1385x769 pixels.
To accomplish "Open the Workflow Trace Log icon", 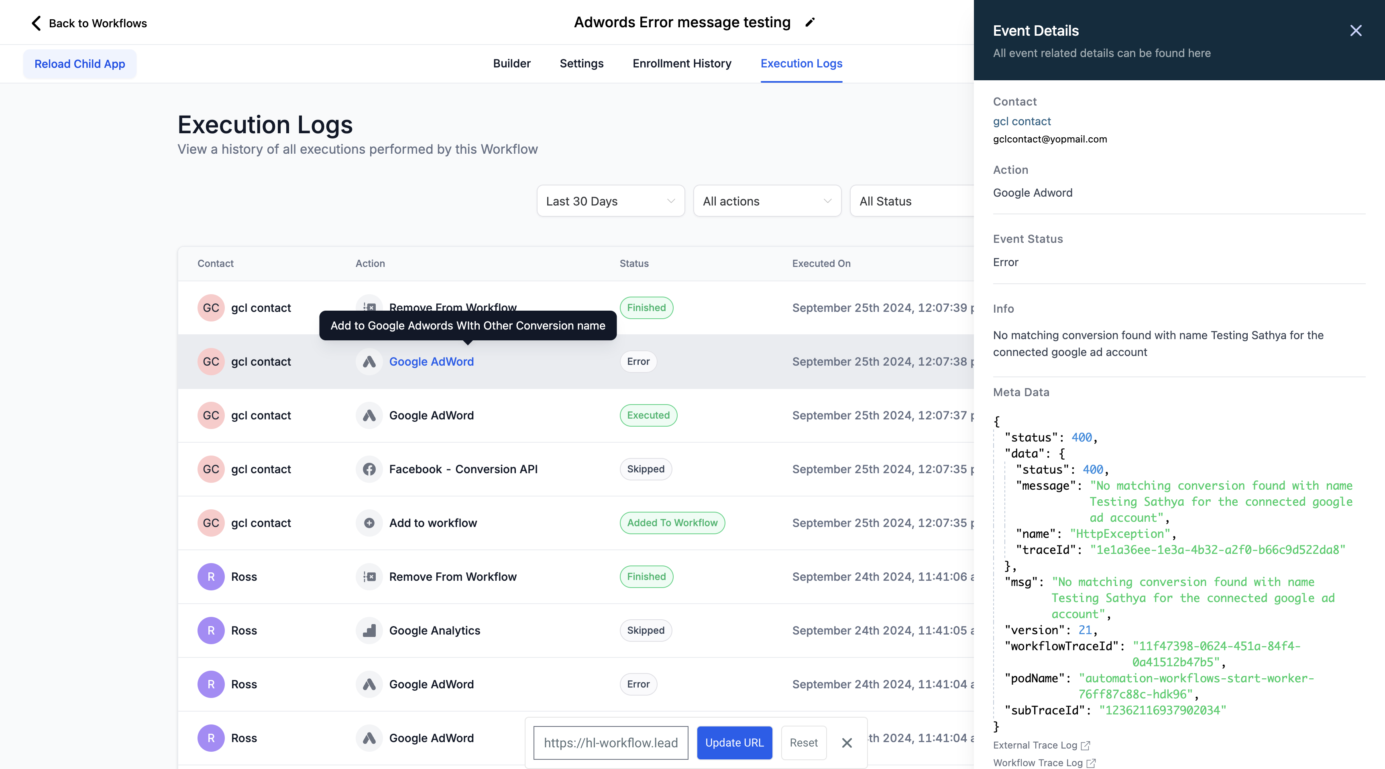I will 1091,763.
